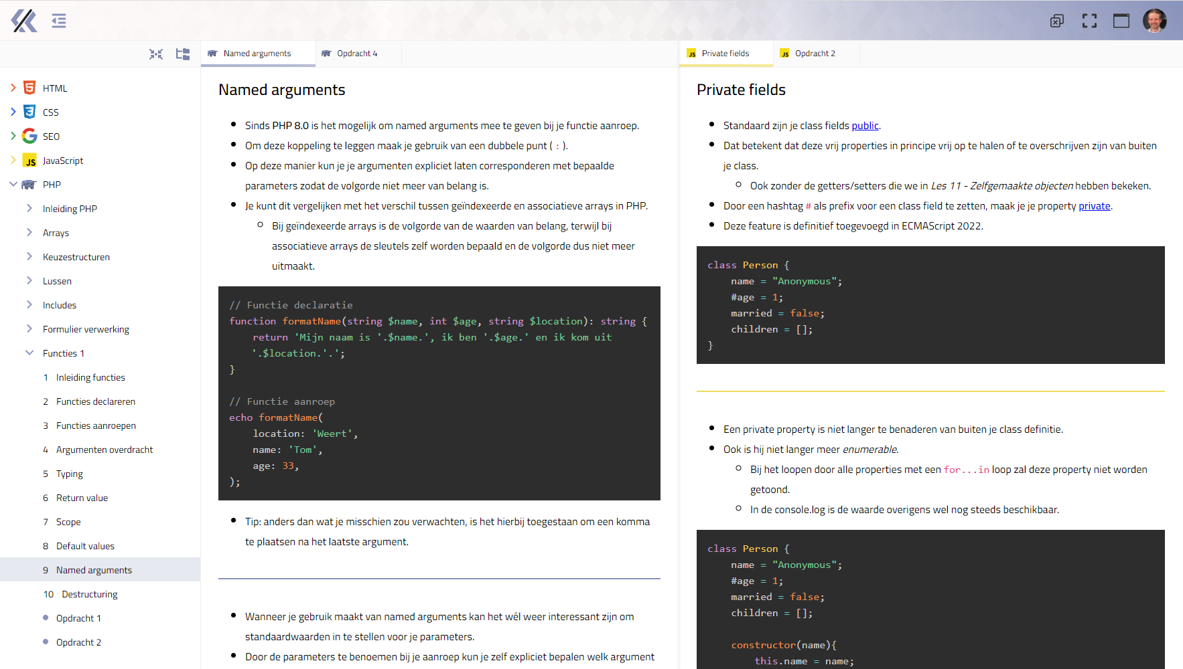Collapse the PHP section
Screen dimensions: 1183x669
point(13,184)
